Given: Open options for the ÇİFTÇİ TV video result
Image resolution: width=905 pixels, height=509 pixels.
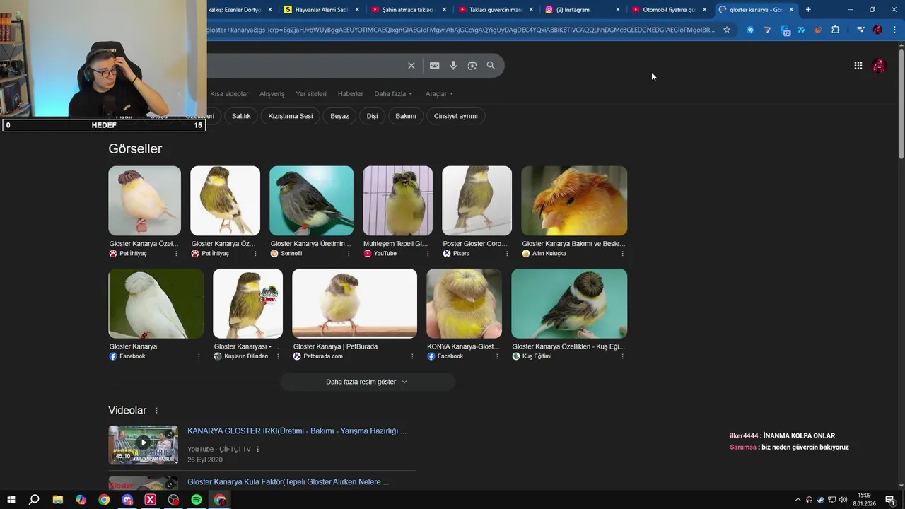Looking at the screenshot, I should (257, 449).
